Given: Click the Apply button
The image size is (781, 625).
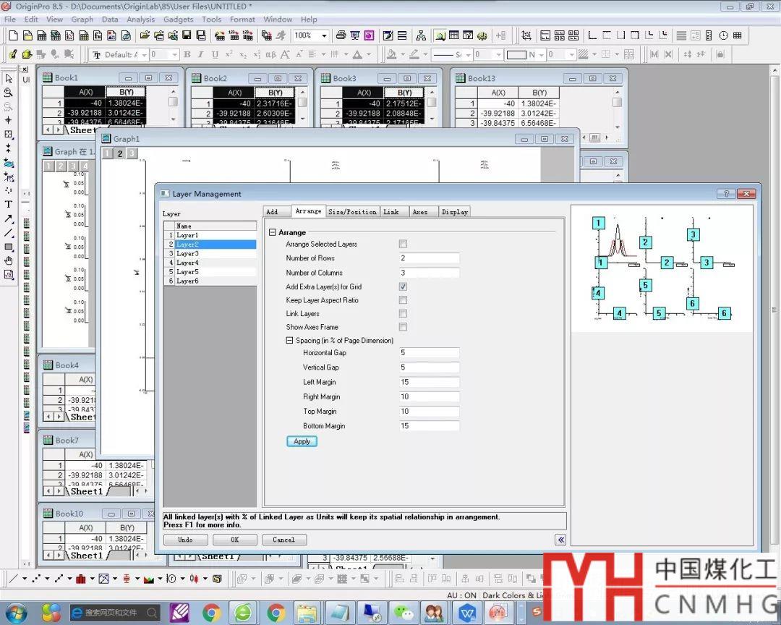Looking at the screenshot, I should tap(302, 441).
